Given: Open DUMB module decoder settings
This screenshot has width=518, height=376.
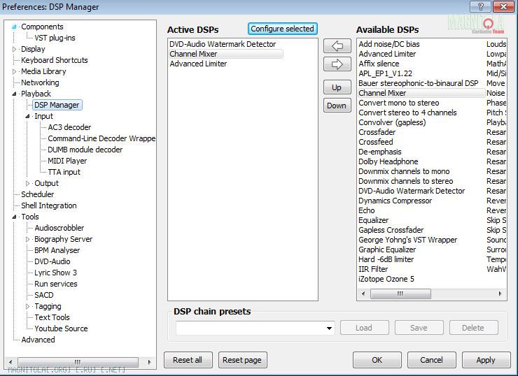Looking at the screenshot, I should pos(85,150).
